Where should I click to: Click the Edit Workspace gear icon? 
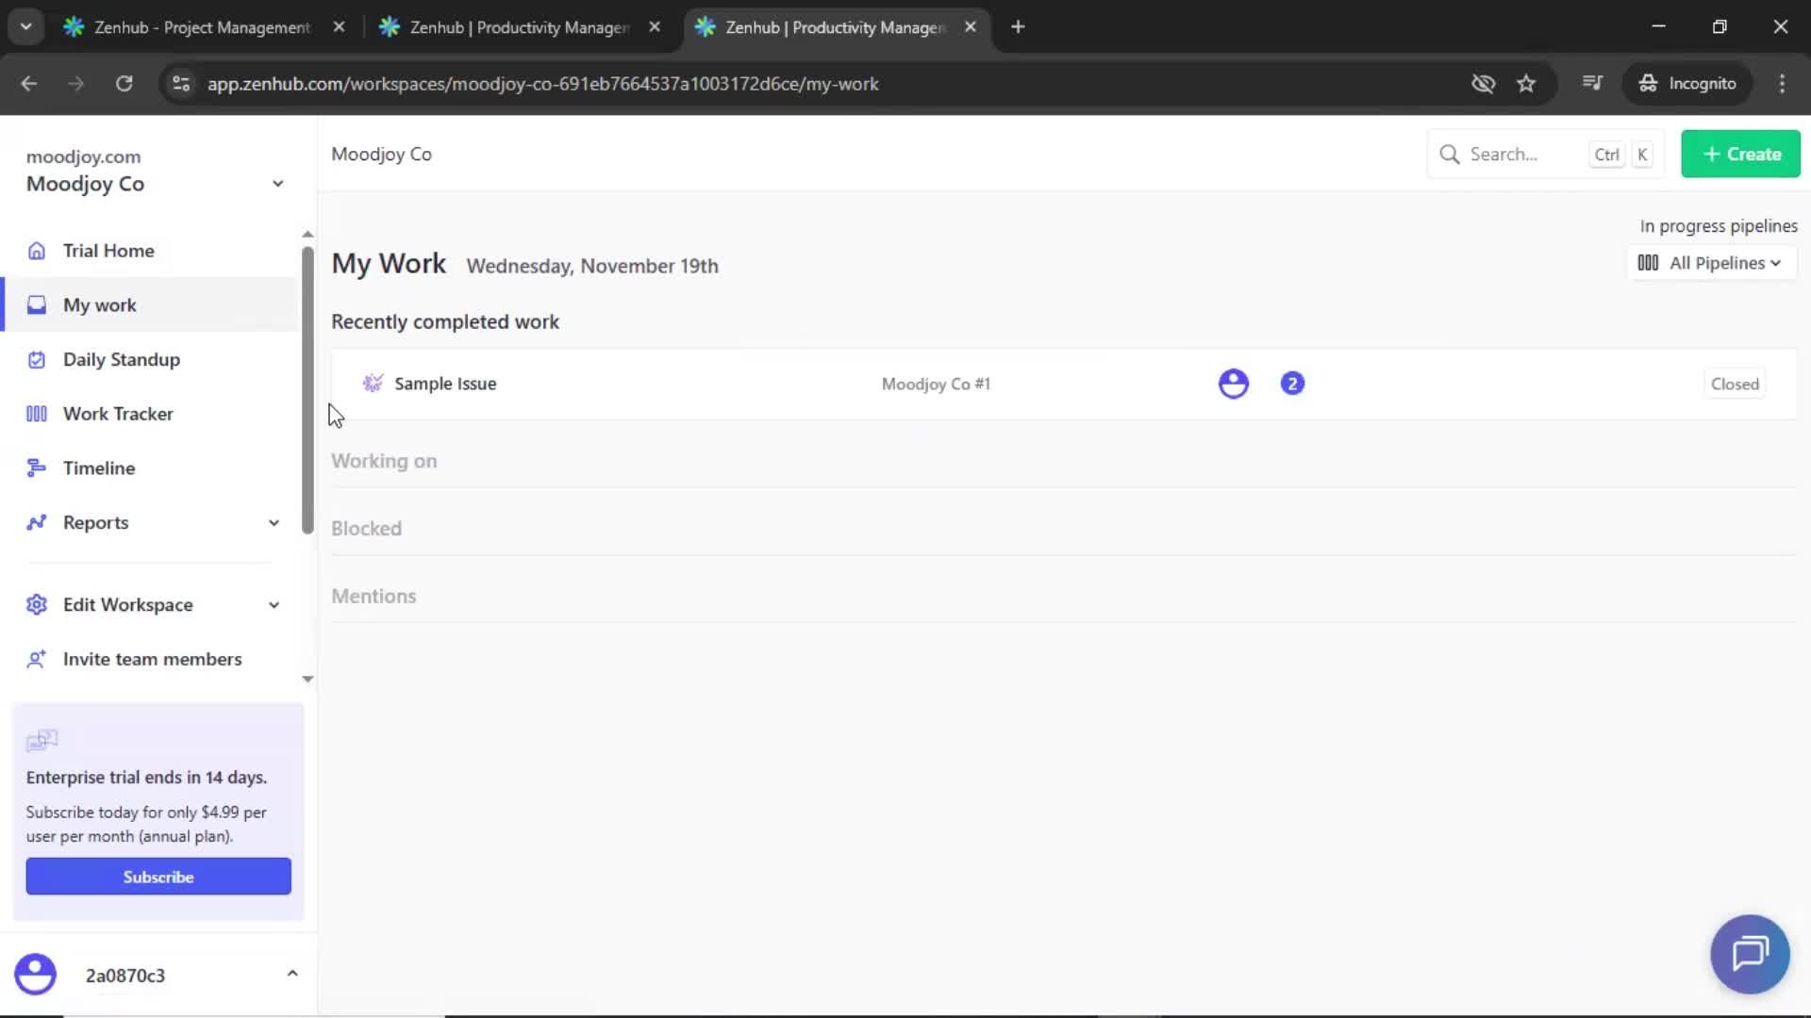click(36, 604)
